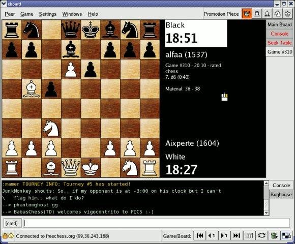Jump to first move of game
The image size is (295, 244).
tap(199, 235)
